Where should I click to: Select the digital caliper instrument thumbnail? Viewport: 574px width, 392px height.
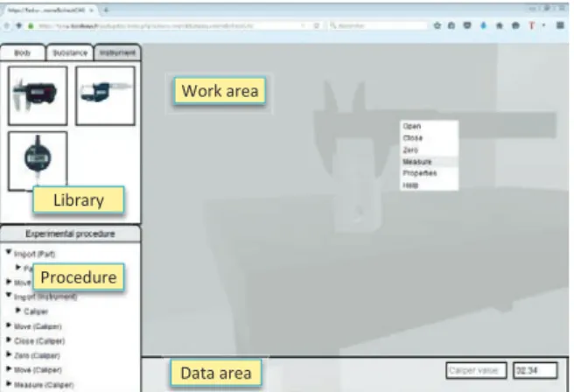click(x=38, y=95)
